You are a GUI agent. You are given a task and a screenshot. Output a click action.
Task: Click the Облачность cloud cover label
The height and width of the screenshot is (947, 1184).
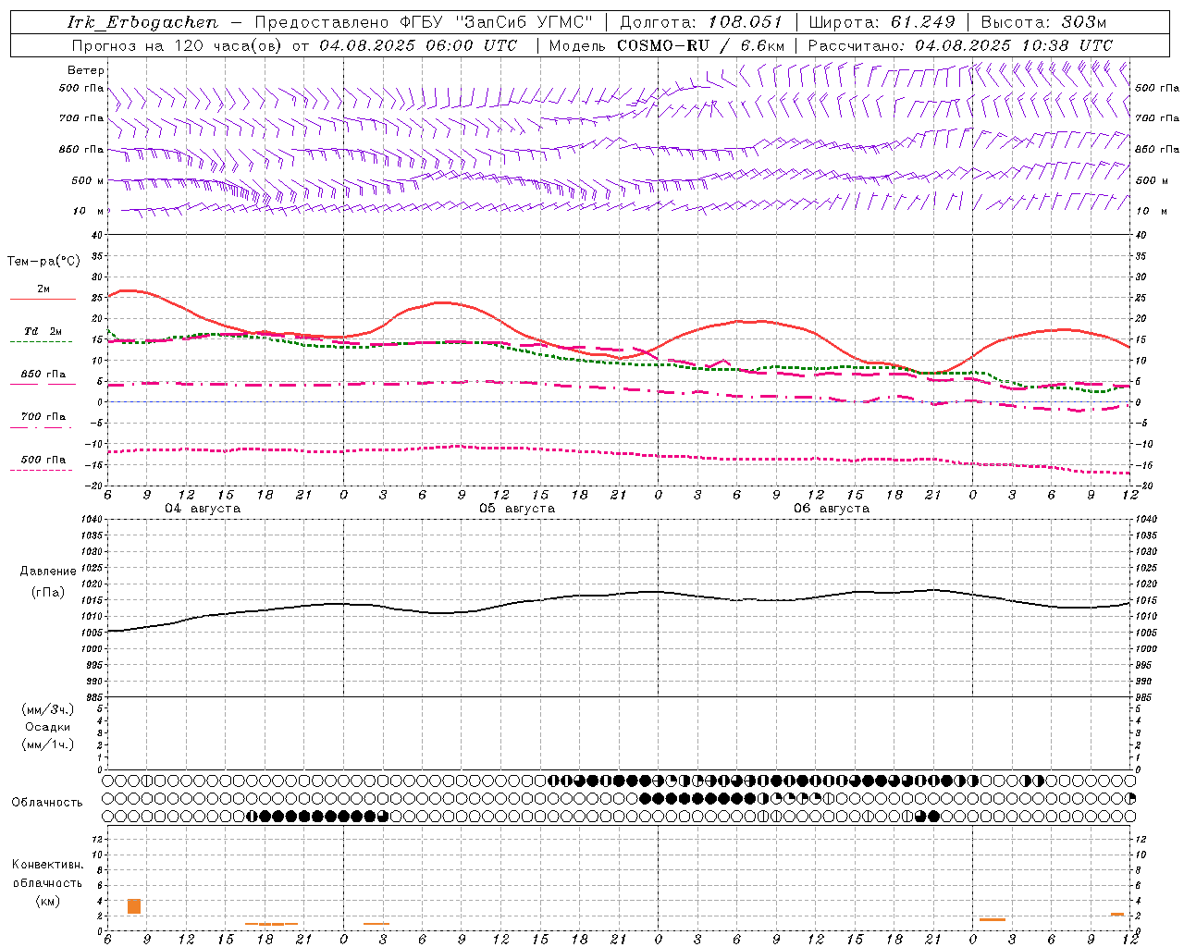47,802
